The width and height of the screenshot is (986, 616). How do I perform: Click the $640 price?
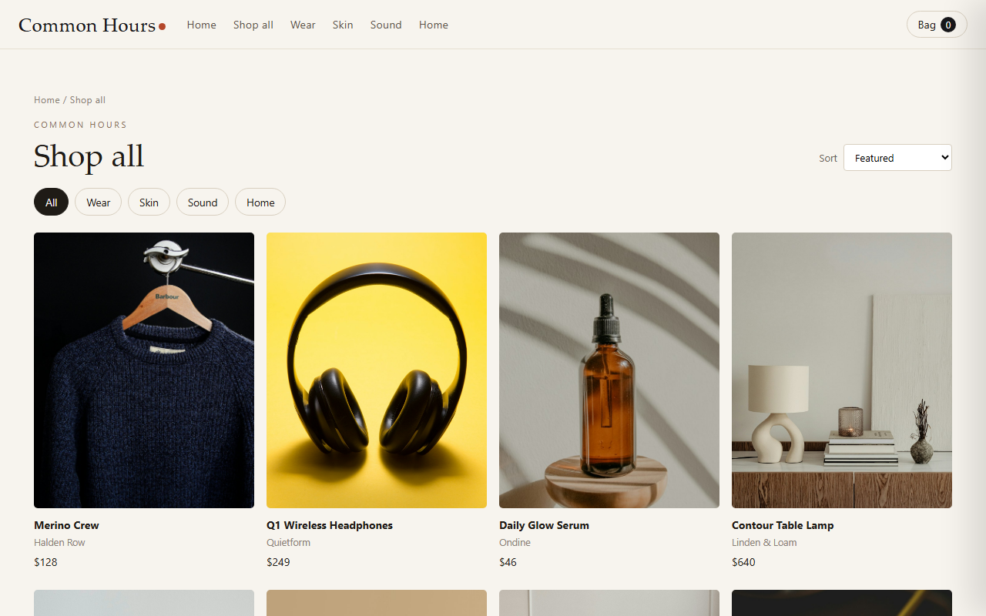click(743, 562)
